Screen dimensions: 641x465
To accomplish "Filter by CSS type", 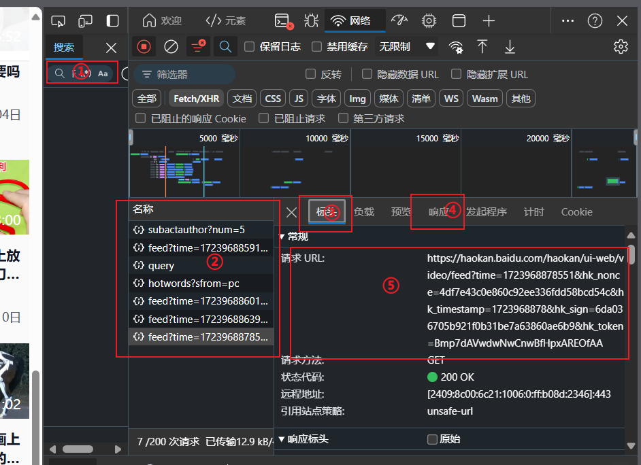I will pos(273,99).
